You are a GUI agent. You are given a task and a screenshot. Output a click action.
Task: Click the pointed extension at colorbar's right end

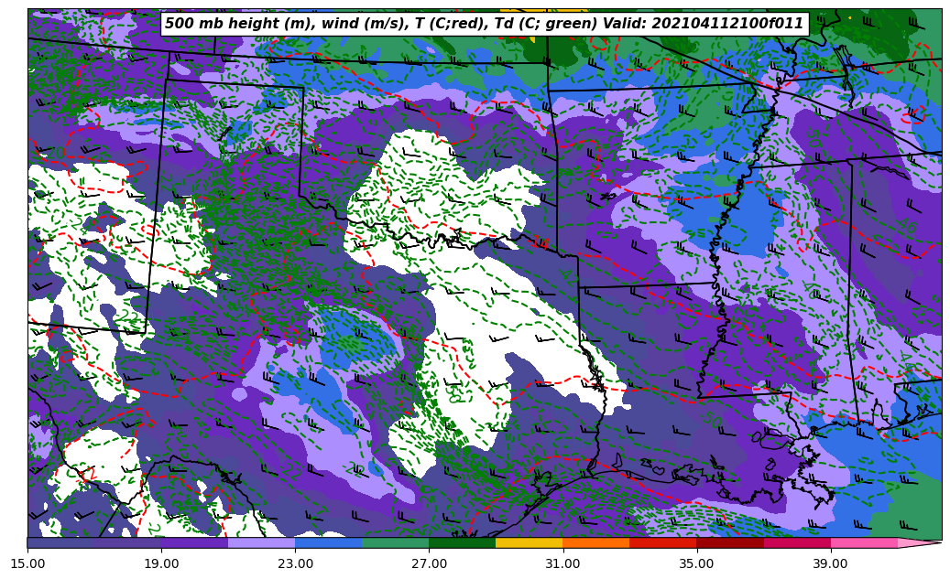[x=919, y=542]
